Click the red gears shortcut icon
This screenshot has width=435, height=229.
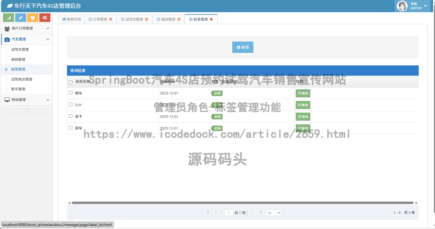click(45, 18)
